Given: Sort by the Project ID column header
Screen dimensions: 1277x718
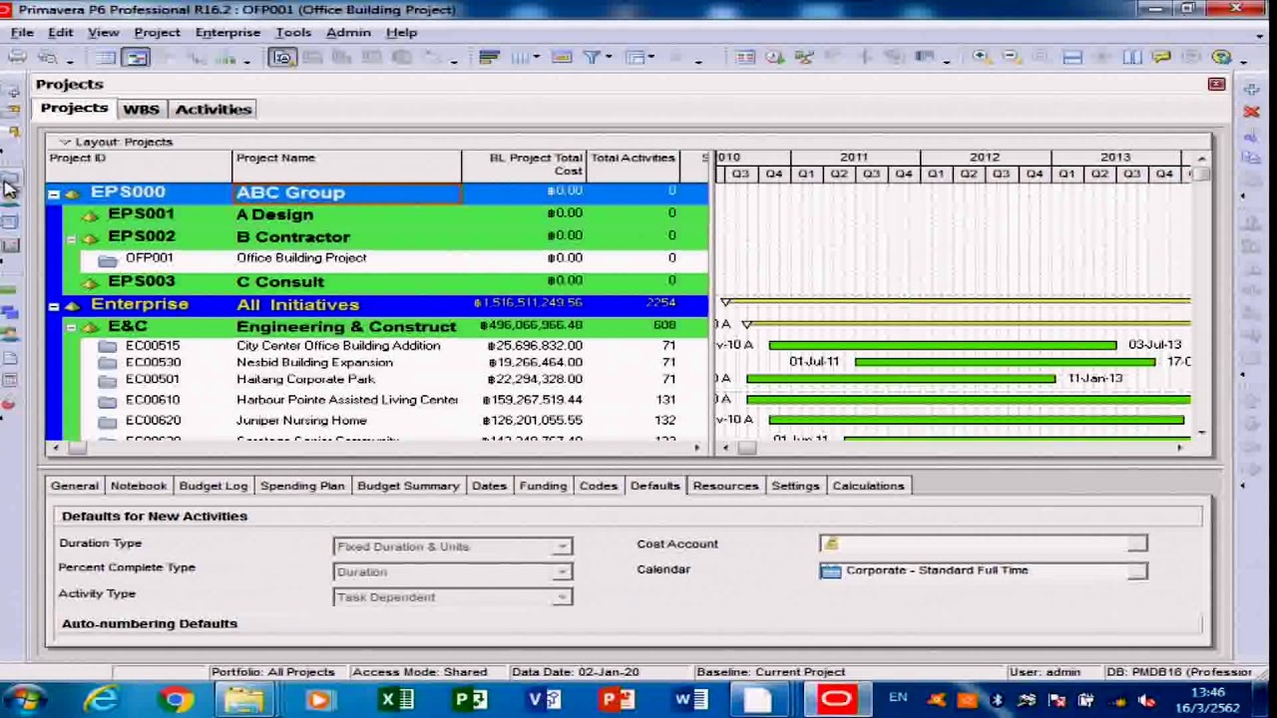Looking at the screenshot, I should (x=139, y=165).
